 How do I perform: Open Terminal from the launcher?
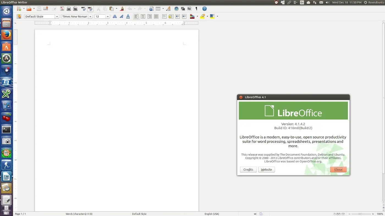tap(6, 129)
